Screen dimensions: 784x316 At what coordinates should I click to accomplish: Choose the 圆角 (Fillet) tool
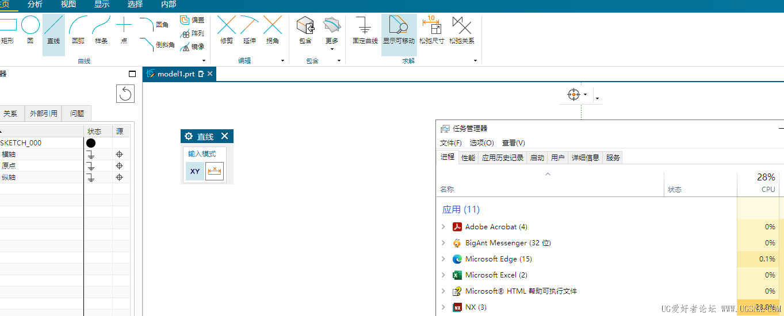tap(154, 25)
